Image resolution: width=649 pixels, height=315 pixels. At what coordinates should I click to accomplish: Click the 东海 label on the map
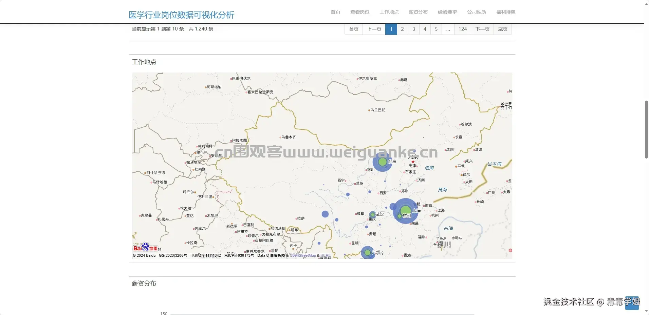[x=448, y=228]
